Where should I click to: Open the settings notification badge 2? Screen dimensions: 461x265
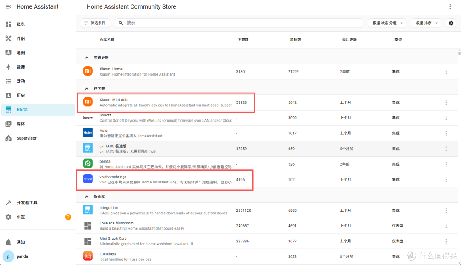(x=68, y=217)
